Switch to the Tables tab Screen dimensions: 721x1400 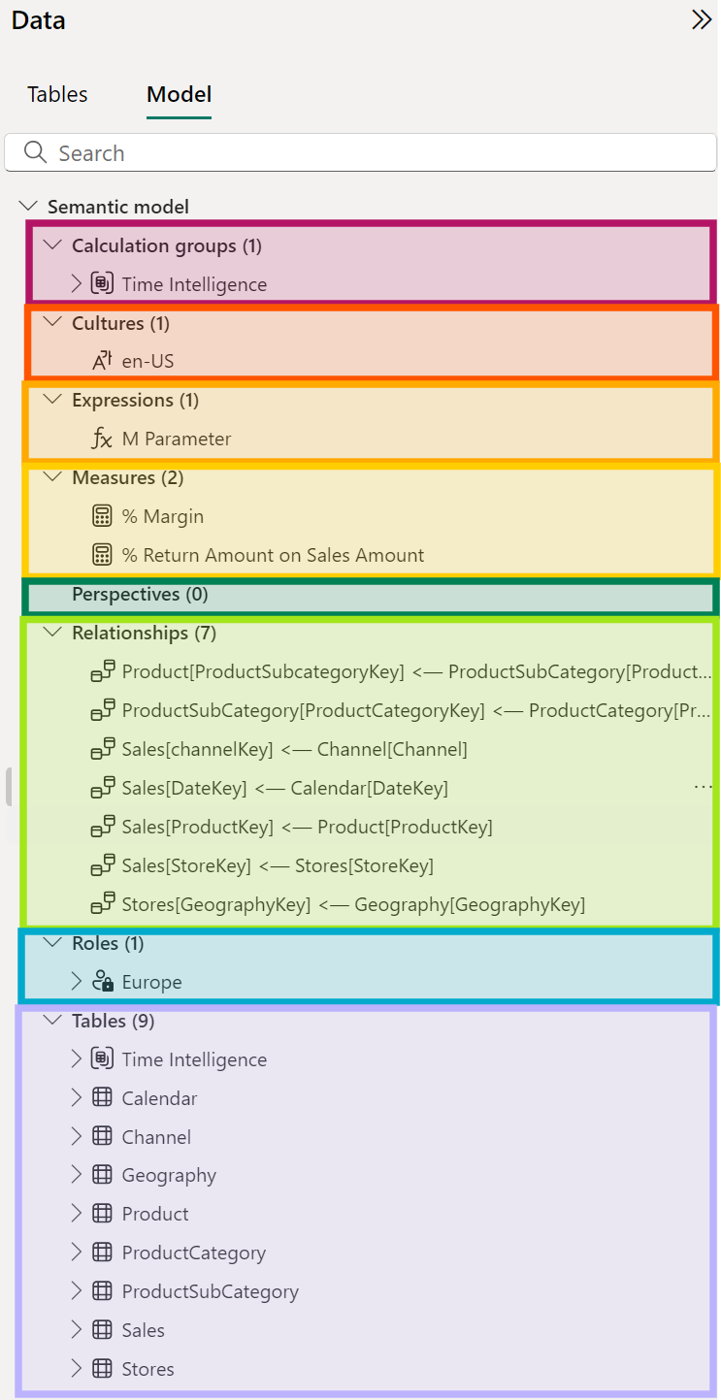coord(57,94)
